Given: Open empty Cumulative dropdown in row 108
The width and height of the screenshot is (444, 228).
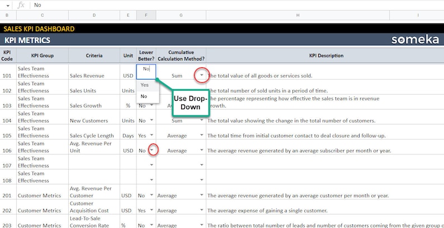Looking at the screenshot, I should tap(202, 180).
